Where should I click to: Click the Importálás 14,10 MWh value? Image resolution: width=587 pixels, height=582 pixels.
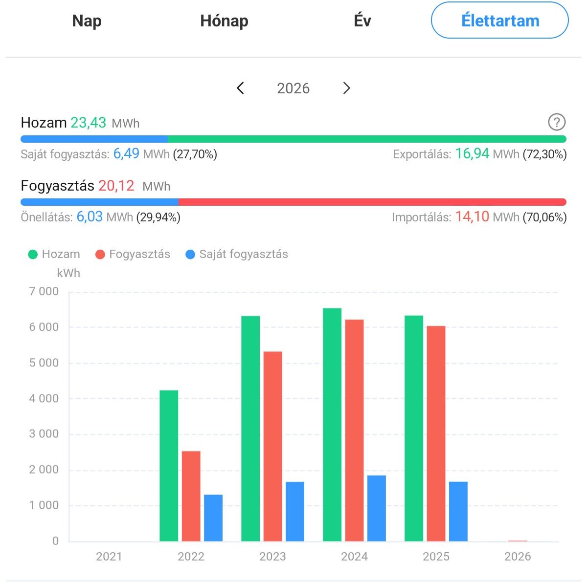tap(472, 217)
